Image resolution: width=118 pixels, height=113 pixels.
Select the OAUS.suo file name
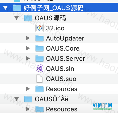click(x=61, y=79)
